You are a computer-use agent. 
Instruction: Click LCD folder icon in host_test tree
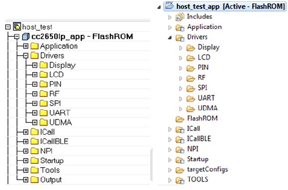pyautogui.click(x=44, y=74)
